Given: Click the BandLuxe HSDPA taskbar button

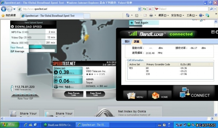Looking at the screenshot, I should [x=59, y=125].
